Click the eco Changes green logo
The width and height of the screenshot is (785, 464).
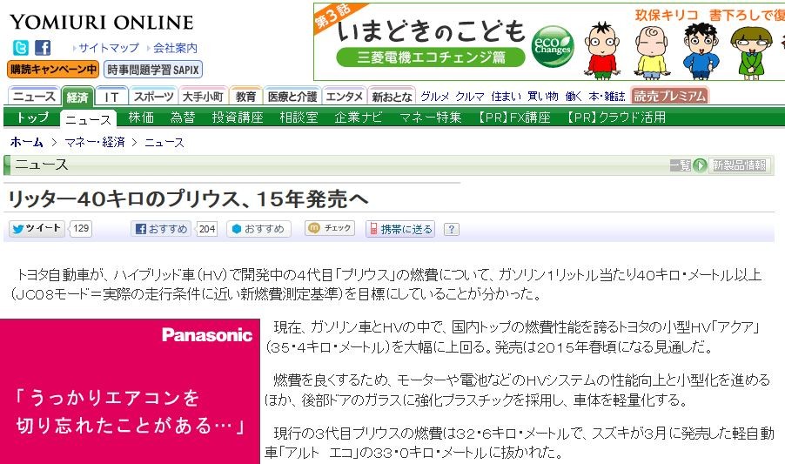pos(553,46)
